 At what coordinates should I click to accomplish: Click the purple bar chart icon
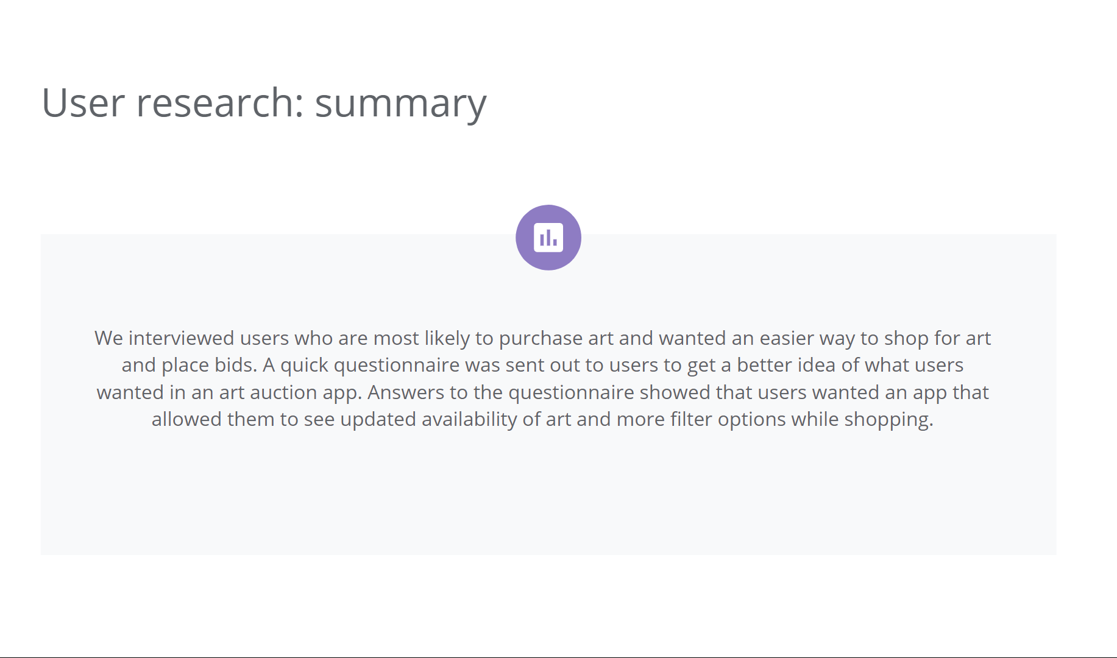[x=548, y=238]
